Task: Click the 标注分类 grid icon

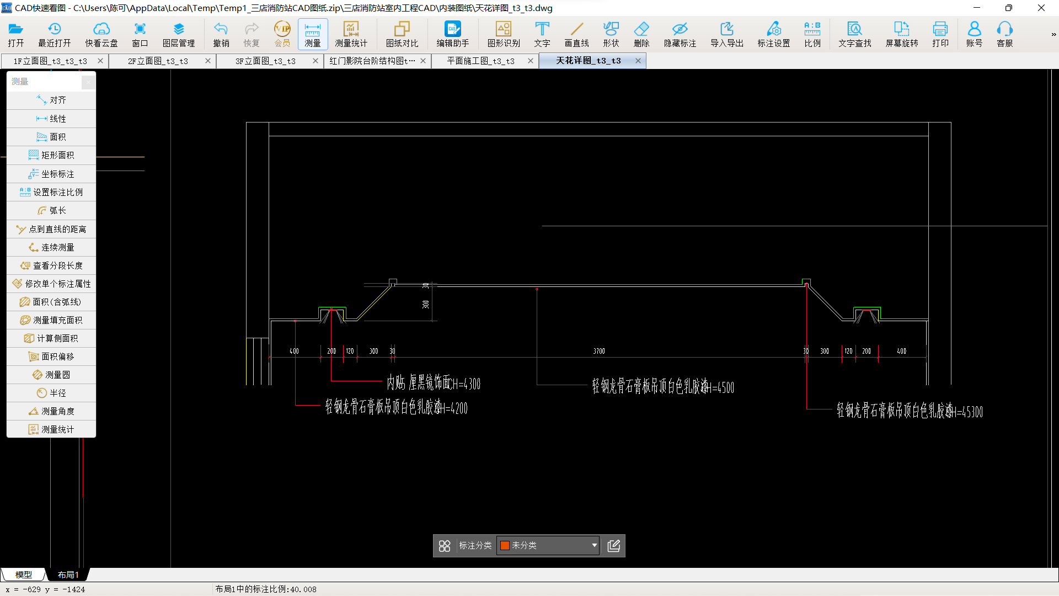Action: [x=445, y=546]
